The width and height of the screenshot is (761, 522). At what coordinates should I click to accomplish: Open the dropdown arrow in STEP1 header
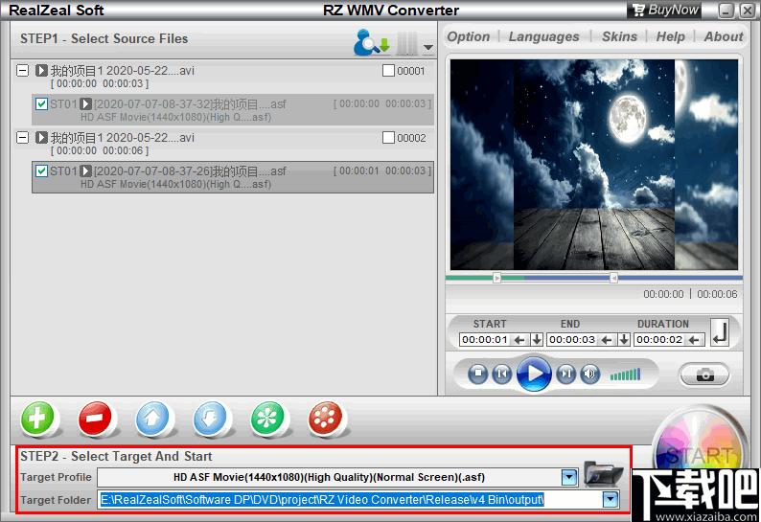click(428, 48)
